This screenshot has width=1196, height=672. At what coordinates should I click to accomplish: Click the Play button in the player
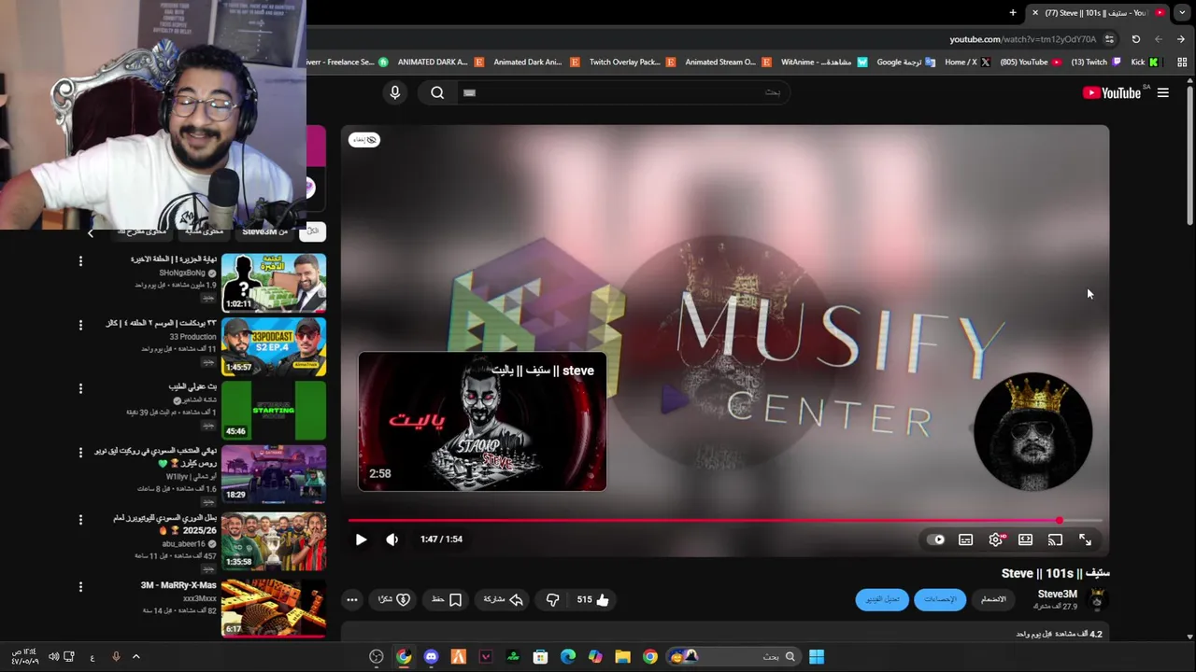click(x=361, y=539)
